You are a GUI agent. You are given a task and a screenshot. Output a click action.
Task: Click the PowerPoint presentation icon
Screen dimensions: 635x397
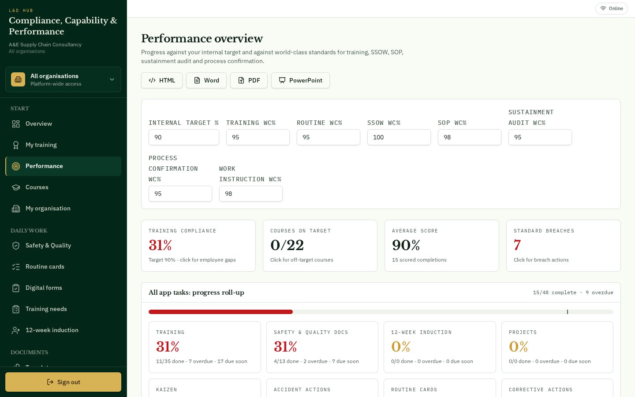pos(282,80)
